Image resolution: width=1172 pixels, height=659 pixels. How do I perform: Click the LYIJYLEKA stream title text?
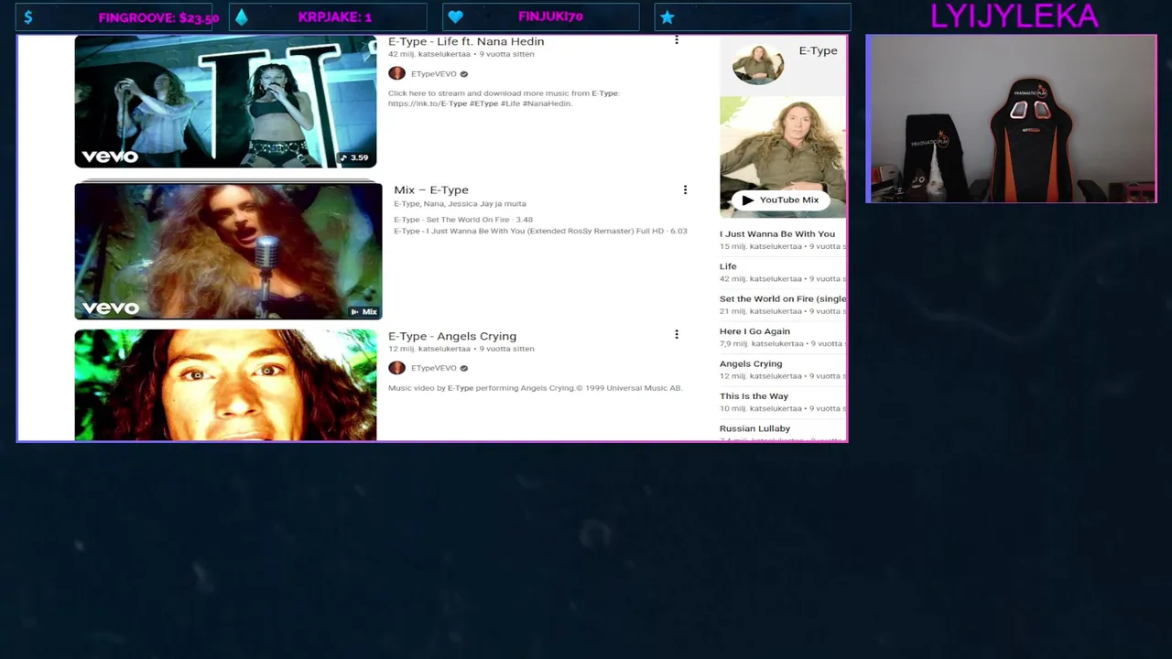[1015, 16]
